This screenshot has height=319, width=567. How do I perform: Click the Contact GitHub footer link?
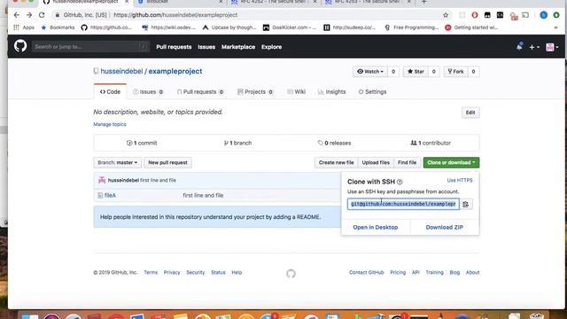[x=366, y=273]
